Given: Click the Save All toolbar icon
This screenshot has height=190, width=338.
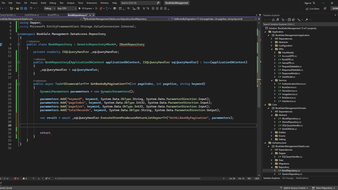Looking at the screenshot, I should click(26, 8).
